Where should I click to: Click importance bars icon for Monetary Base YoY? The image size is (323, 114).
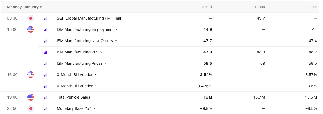[x=45, y=108]
